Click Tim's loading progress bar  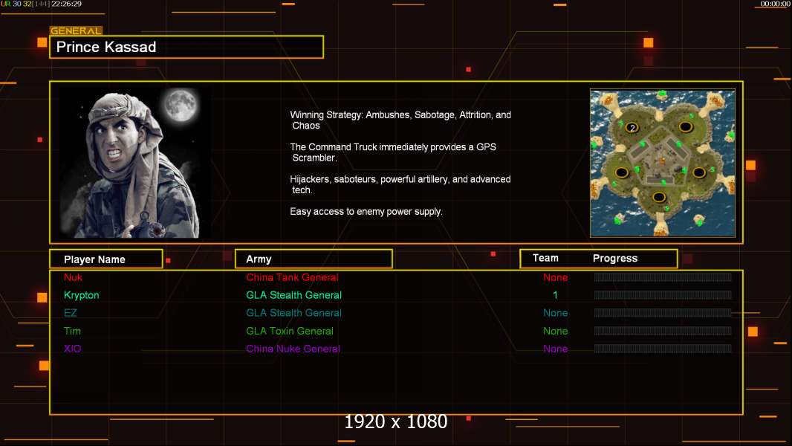pos(663,331)
